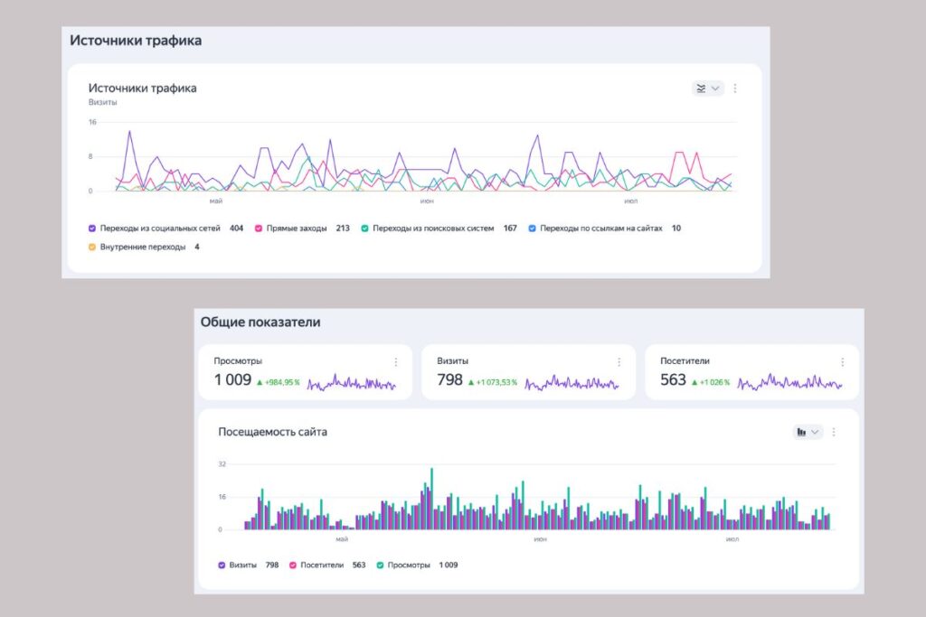Click the Общие показатели section heading

(x=260, y=323)
